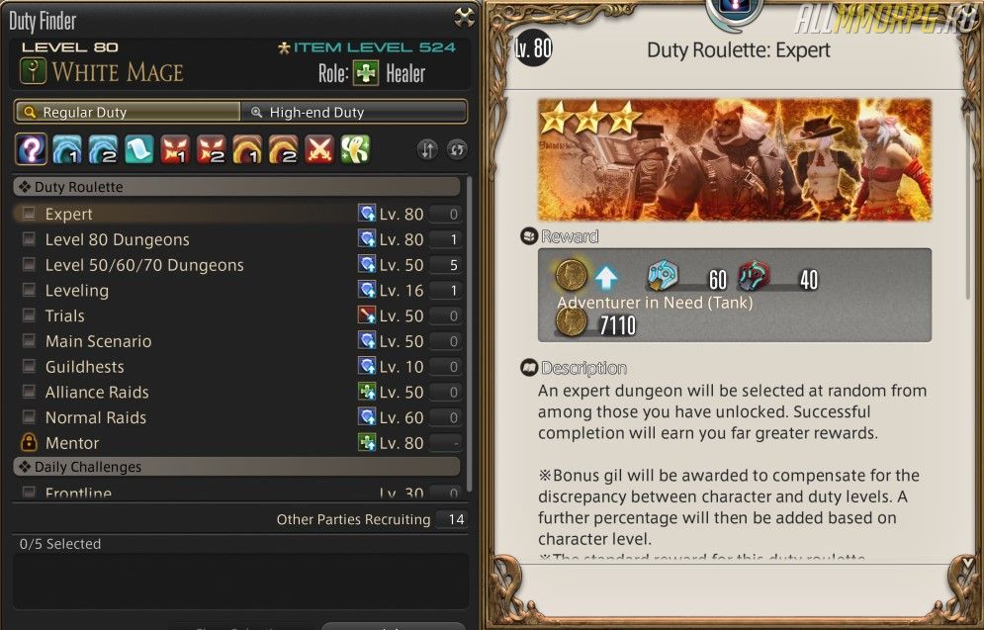Select the Guildhests scroll category icon

point(139,149)
